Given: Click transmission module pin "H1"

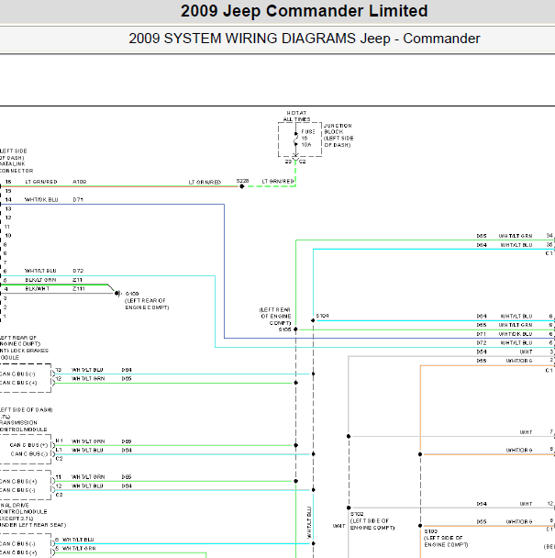Looking at the screenshot, I should [59, 441].
